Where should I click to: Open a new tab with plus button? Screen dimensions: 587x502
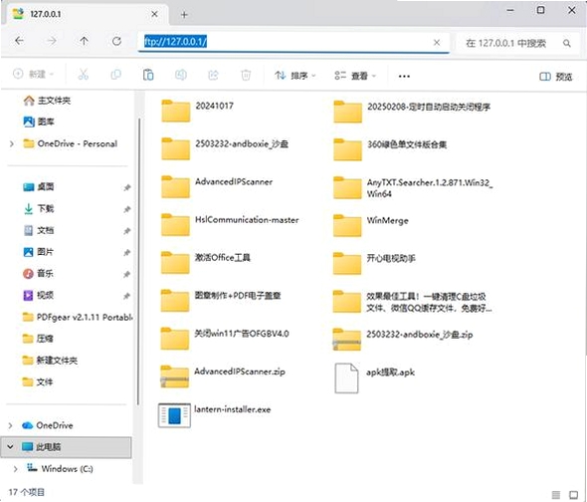click(184, 15)
